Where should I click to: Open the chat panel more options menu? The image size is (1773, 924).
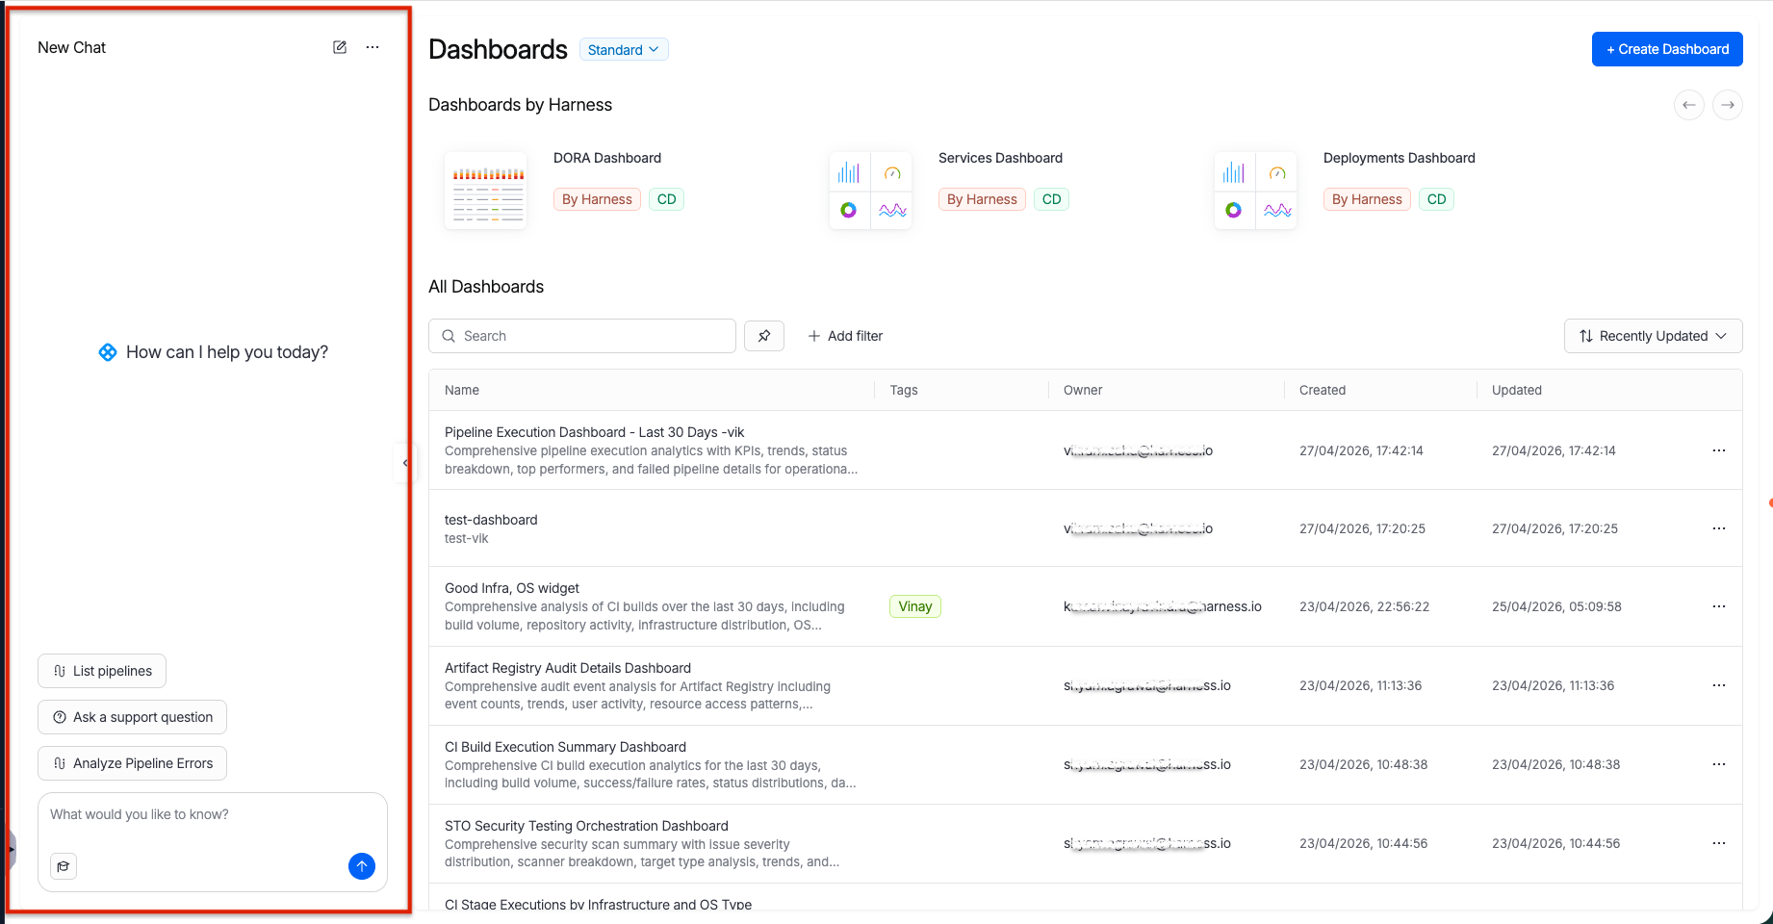pyautogui.click(x=373, y=47)
